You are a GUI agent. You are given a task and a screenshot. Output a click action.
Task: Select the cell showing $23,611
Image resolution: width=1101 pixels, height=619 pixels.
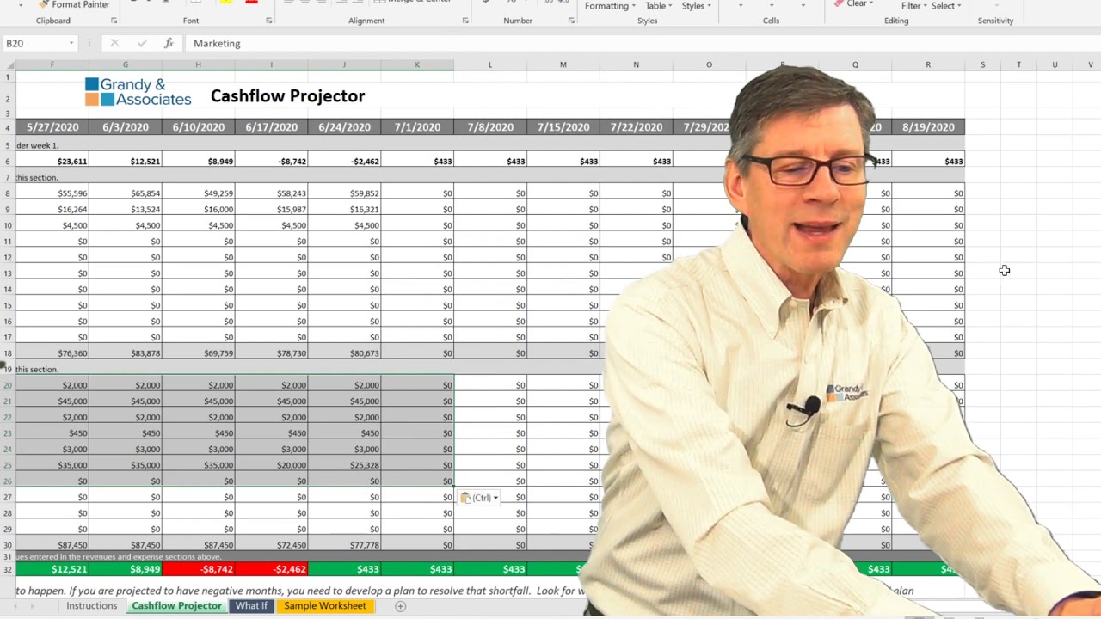[x=52, y=161]
